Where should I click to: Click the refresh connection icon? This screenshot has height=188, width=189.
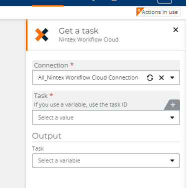click(150, 77)
